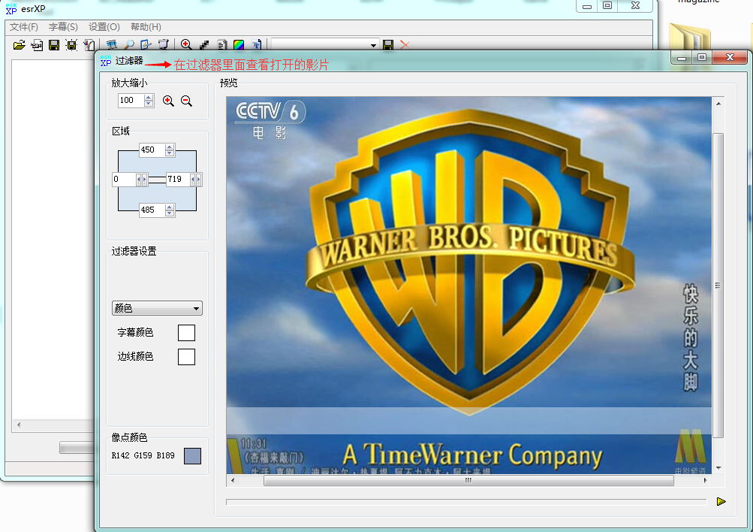This screenshot has width=753, height=532.
Task: Click the left region field showing 0
Action: pyautogui.click(x=124, y=180)
